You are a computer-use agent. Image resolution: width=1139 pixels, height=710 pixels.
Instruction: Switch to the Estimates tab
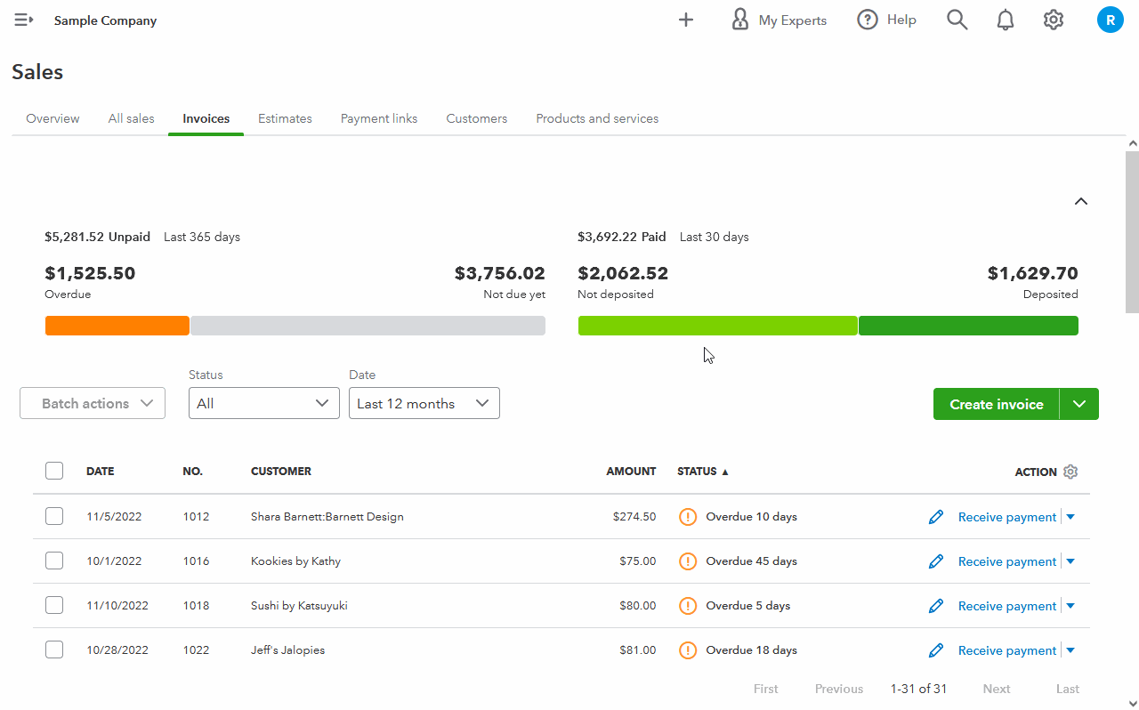click(x=285, y=118)
